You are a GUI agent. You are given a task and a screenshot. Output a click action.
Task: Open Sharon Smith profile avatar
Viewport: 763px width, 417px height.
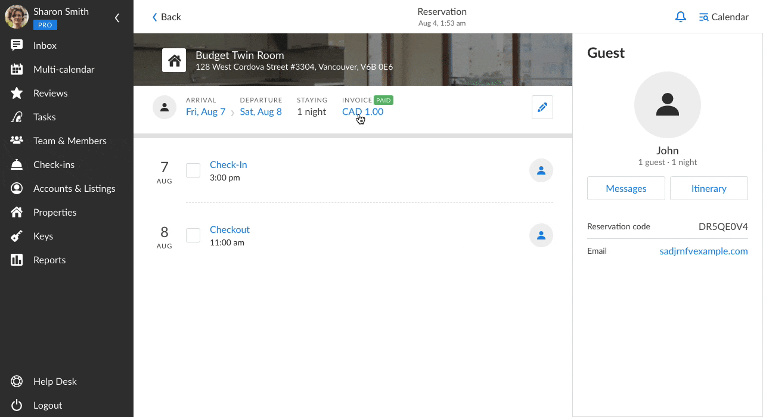(17, 17)
